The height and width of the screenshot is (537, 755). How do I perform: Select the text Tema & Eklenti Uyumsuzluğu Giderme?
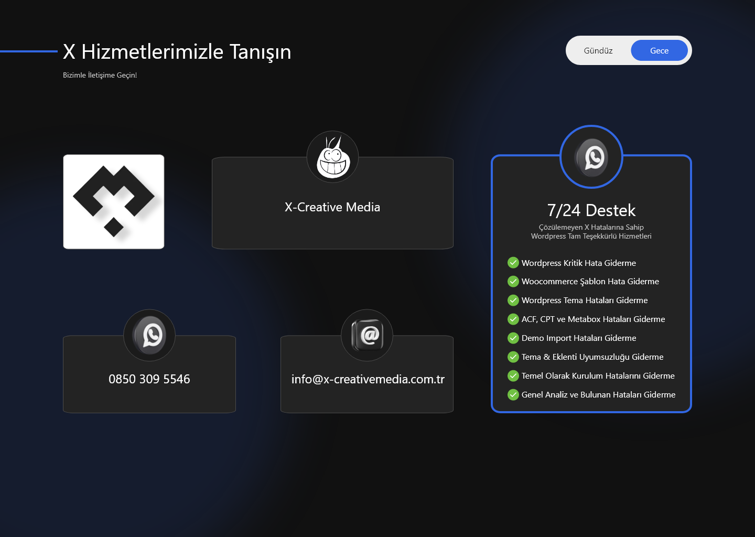[592, 357]
